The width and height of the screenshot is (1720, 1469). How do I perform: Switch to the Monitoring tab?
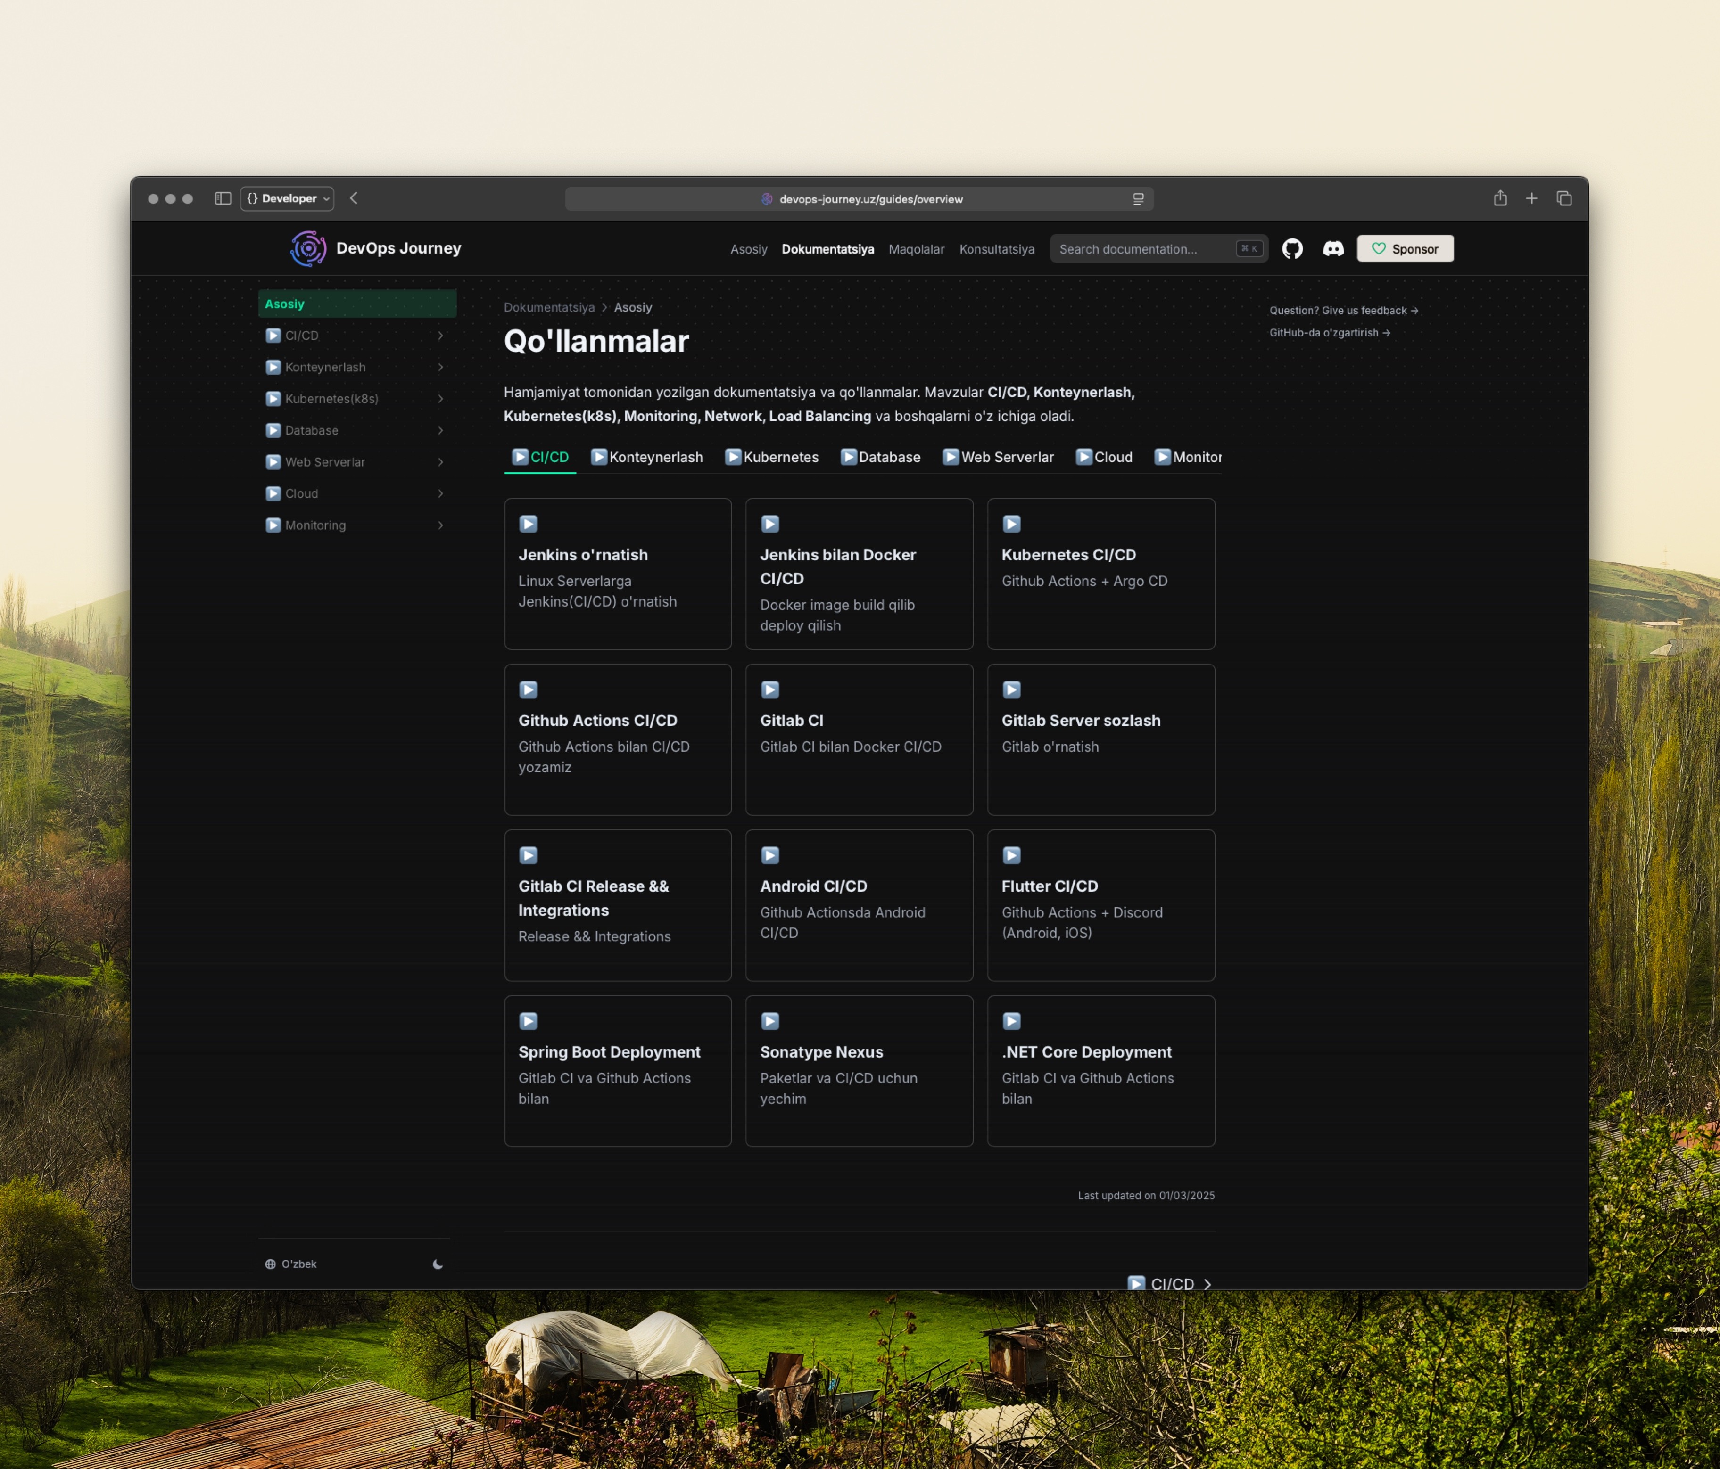1187,457
